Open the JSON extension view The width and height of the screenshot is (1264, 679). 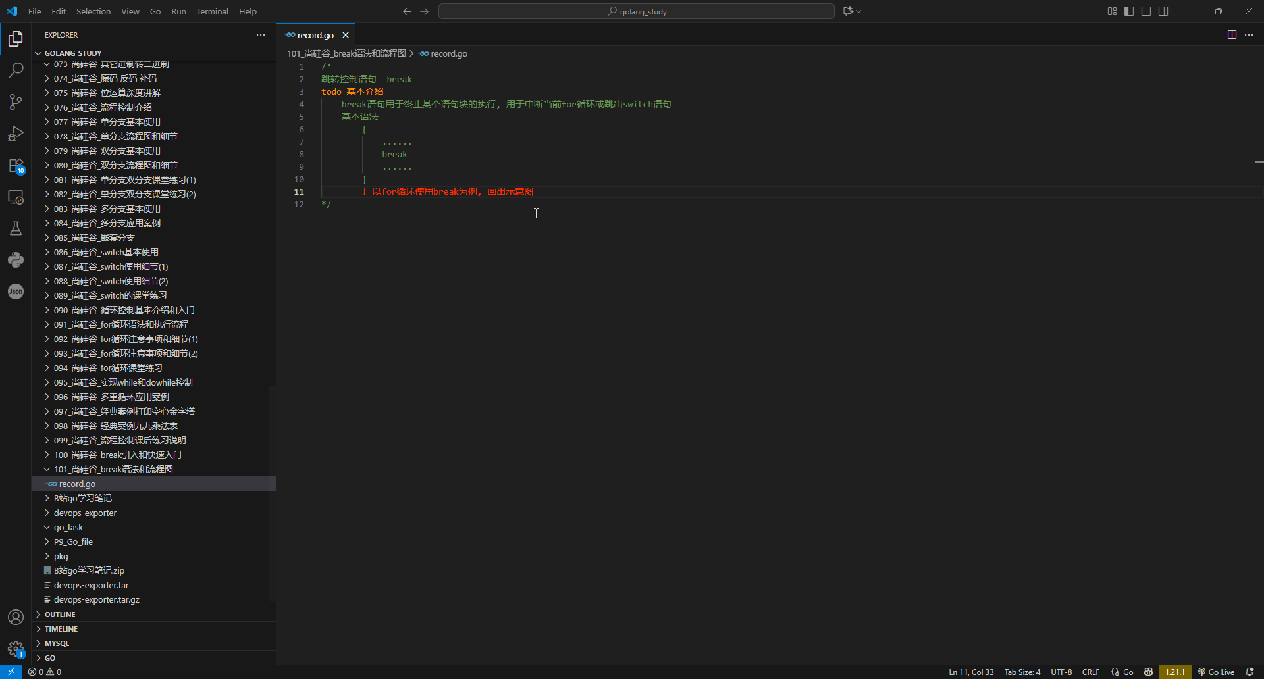16,291
